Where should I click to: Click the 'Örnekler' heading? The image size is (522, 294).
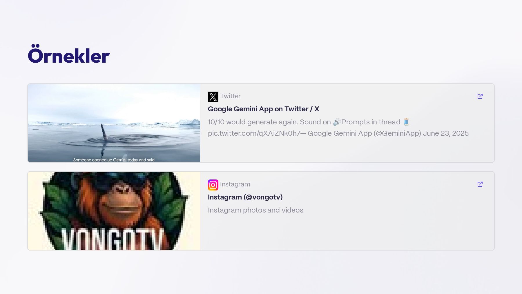[69, 54]
